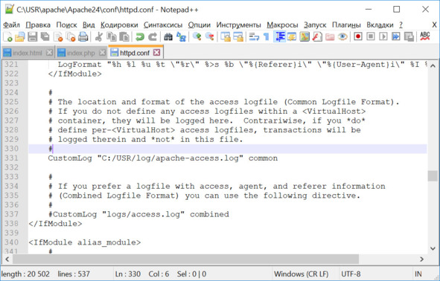The height and width of the screenshot is (281, 440).
Task: Click the Print icon
Action: [83, 36]
